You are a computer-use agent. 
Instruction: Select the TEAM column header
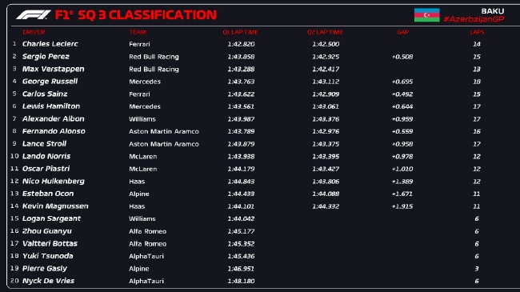tap(138, 32)
